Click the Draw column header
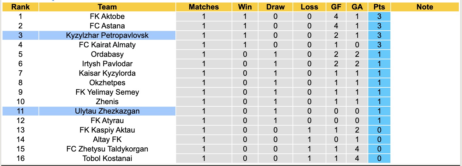Screen dimensions: 462x166 [275, 7]
